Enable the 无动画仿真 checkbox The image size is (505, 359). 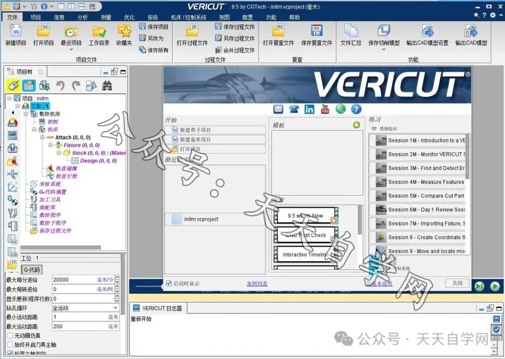coord(10,336)
